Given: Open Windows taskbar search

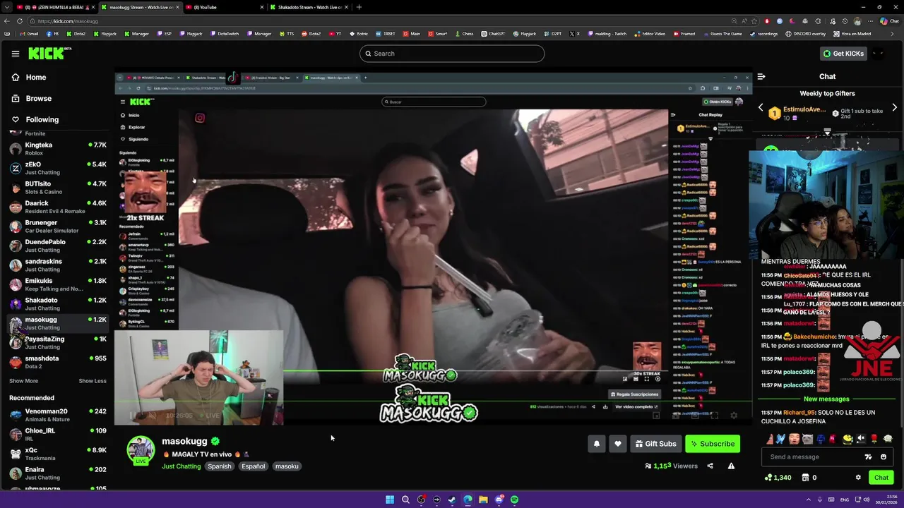Looking at the screenshot, I should (405, 500).
